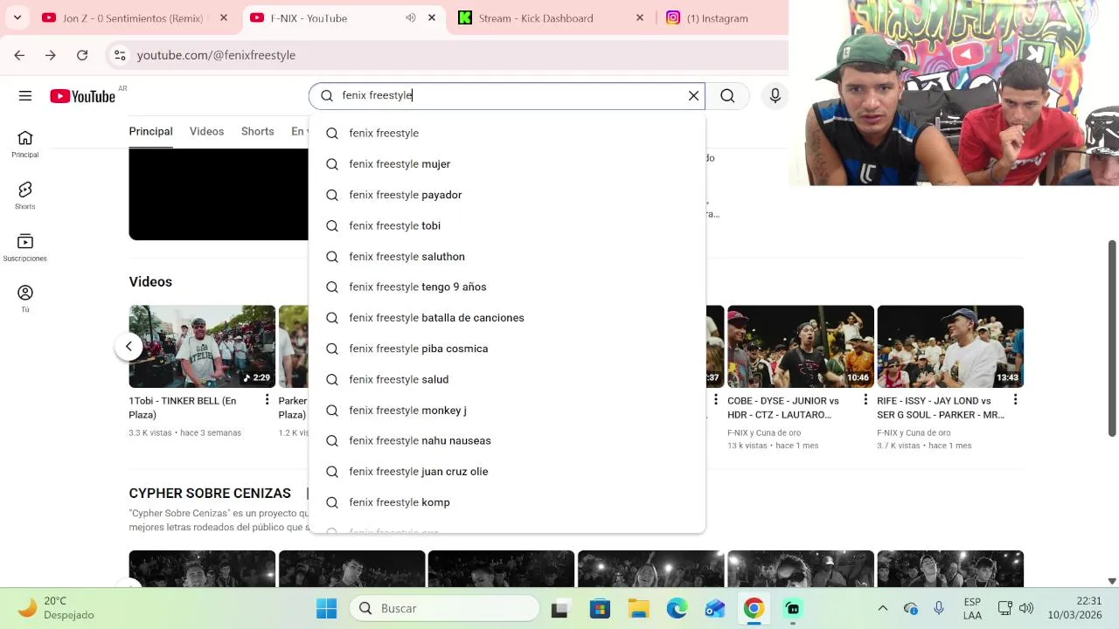Pick suggestion 'fenix freestyle tengo 9 años'

(x=506, y=287)
